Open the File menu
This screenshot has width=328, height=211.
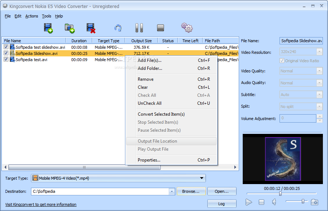point(8,16)
